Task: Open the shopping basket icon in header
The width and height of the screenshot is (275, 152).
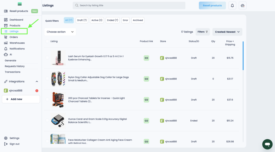Action: (x=243, y=6)
